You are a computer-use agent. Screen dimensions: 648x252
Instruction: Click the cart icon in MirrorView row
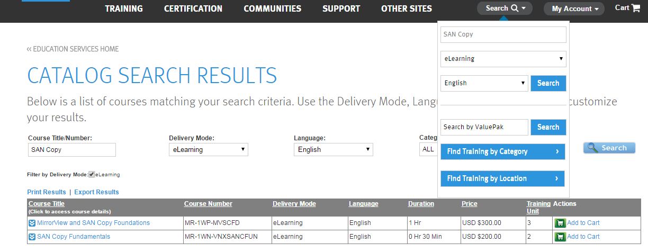[x=560, y=223]
